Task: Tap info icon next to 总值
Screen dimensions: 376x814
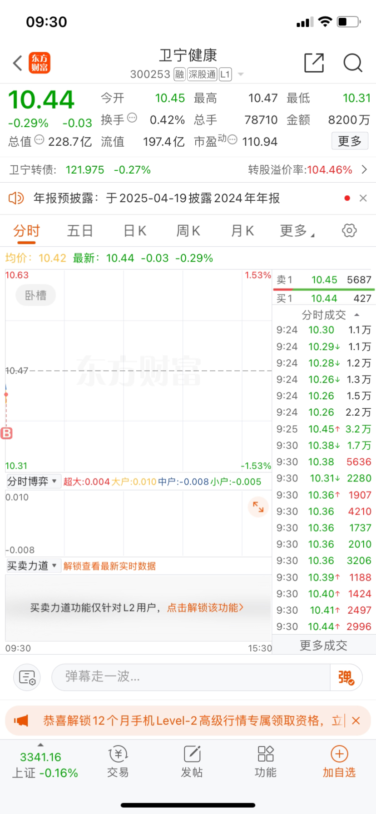Action: point(39,139)
